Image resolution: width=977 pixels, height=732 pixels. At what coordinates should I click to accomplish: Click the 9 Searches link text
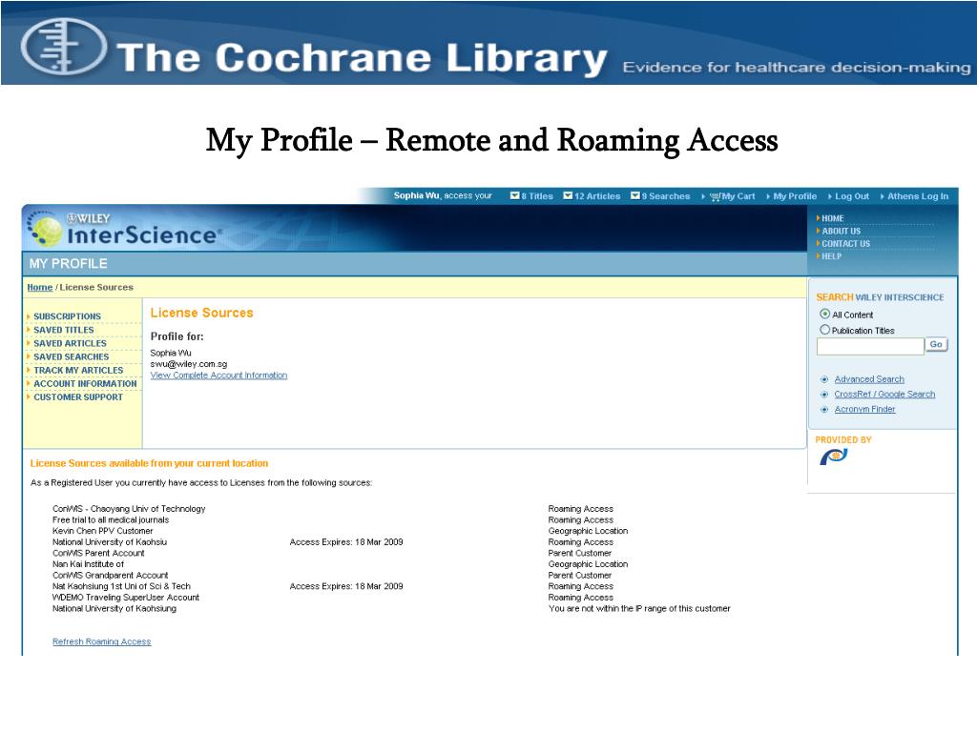[x=666, y=196]
